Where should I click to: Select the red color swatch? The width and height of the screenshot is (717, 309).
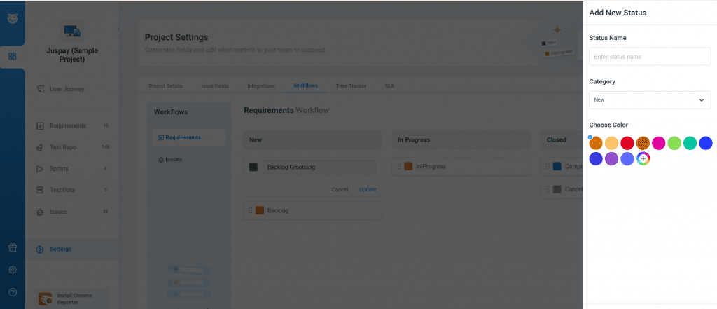(627, 143)
